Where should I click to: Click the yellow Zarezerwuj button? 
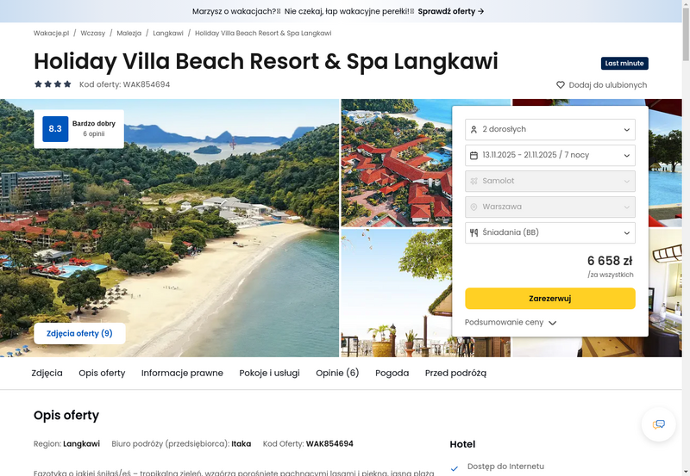coord(550,299)
